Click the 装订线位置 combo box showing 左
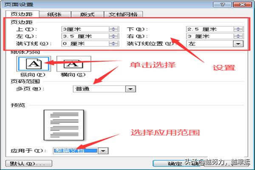Image resolution: width=255 pixels, height=170 pixels. (x=215, y=44)
